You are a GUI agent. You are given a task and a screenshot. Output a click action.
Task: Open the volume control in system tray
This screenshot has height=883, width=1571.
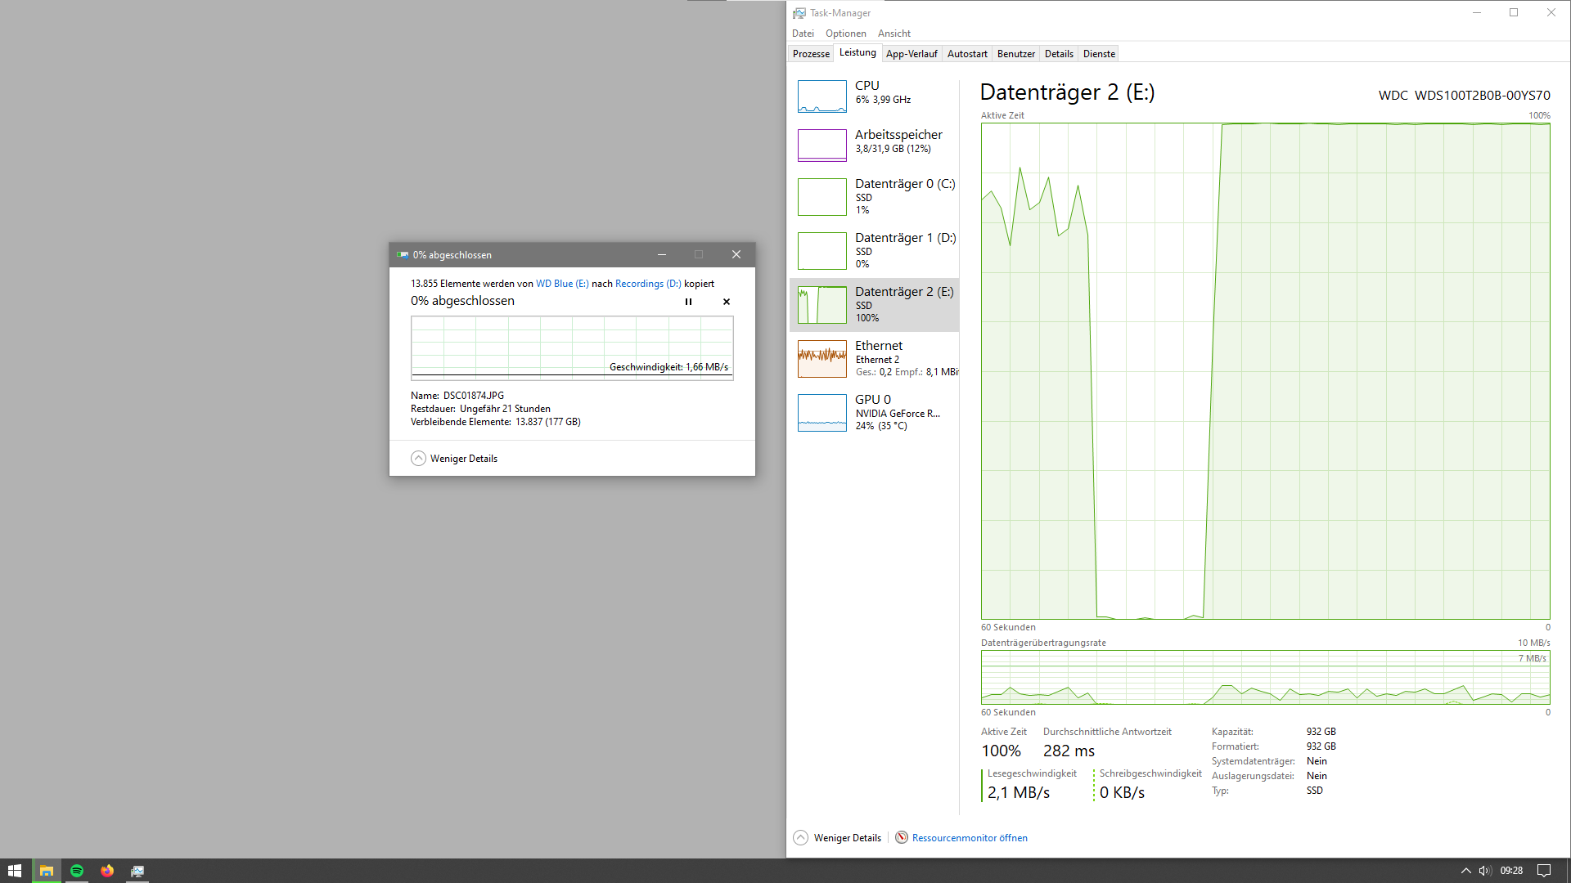click(x=1485, y=871)
